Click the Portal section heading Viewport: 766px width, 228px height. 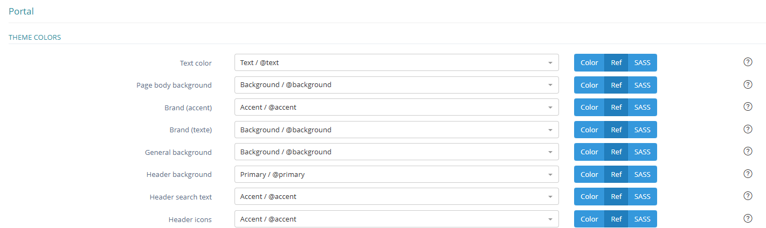(x=22, y=11)
